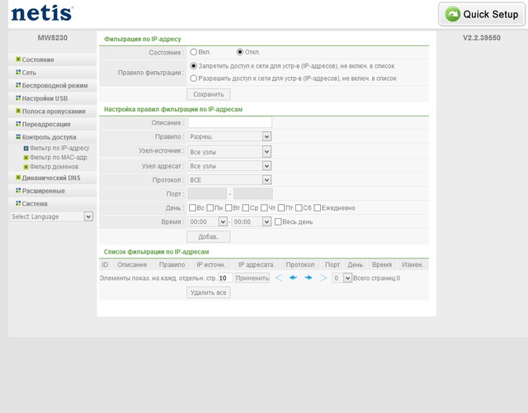Click the icon beside Беспроводной режим
This screenshot has width=528, height=413.
[x=18, y=85]
